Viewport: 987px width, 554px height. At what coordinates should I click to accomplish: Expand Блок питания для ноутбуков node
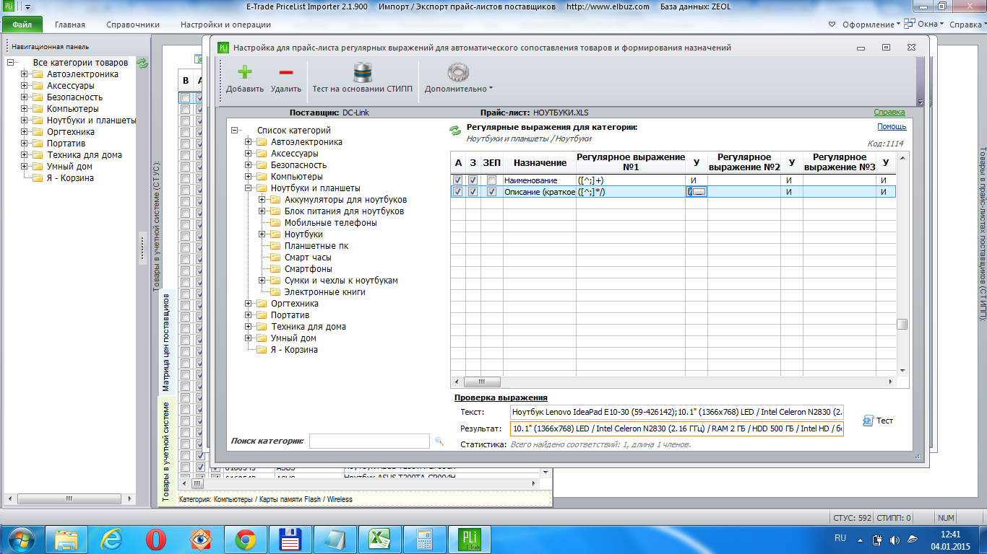pos(262,211)
